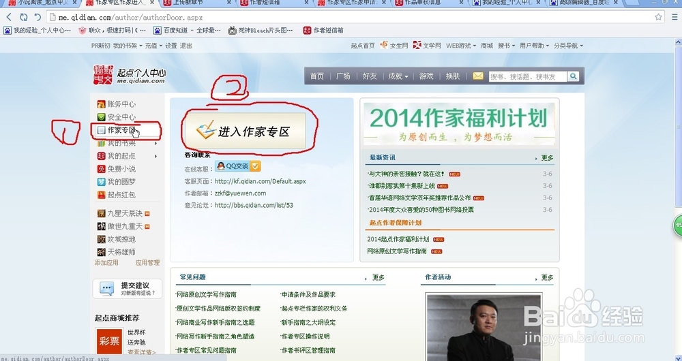Select 首页 in navigation bar
Image resolution: width=682 pixels, height=361 pixels.
pyautogui.click(x=316, y=76)
